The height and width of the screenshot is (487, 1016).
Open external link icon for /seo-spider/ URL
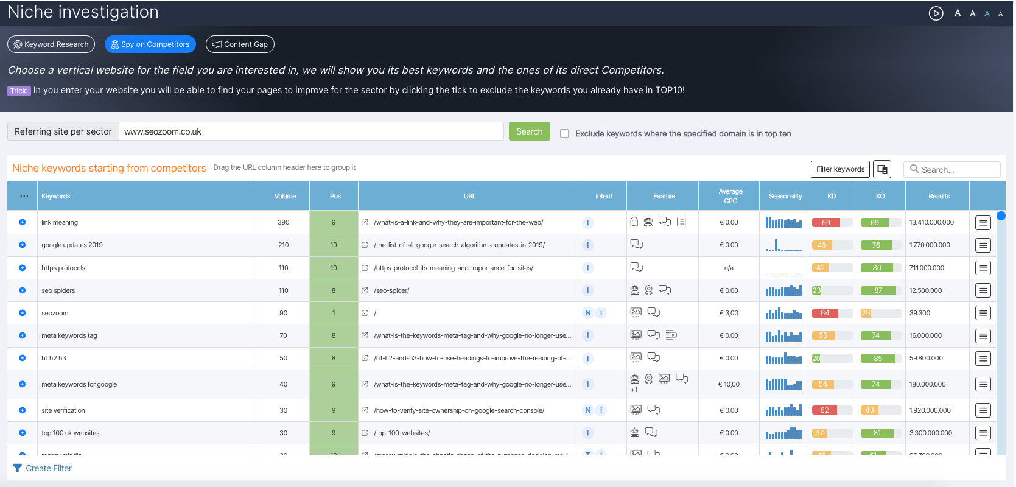tap(365, 290)
